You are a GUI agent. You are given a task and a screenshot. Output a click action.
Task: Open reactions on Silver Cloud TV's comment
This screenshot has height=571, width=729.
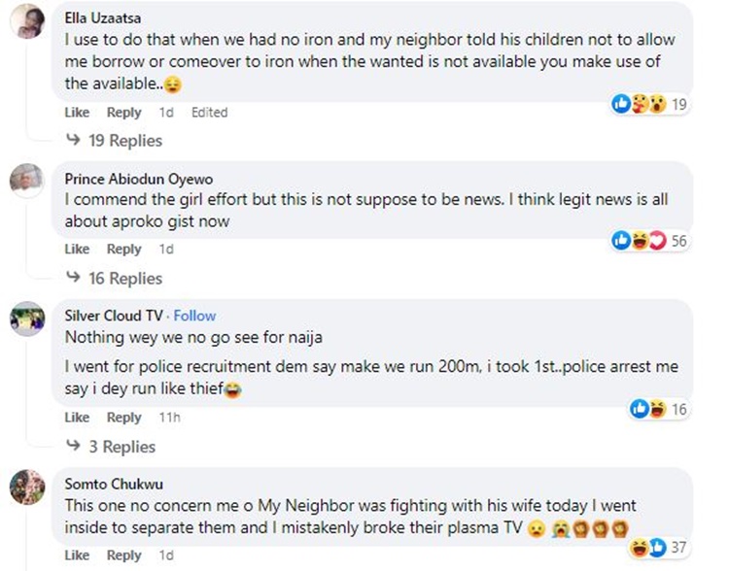pyautogui.click(x=648, y=409)
